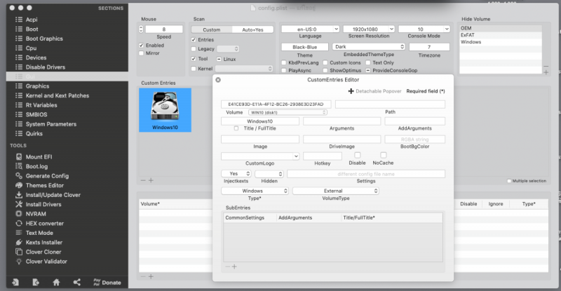This screenshot has width=561, height=291.
Task: Select the Auto=Yes scan tab
Action: [x=252, y=29]
